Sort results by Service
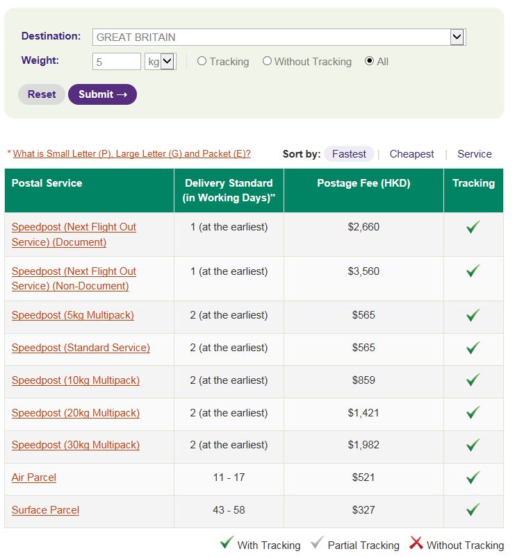The width and height of the screenshot is (515, 558). click(x=474, y=154)
